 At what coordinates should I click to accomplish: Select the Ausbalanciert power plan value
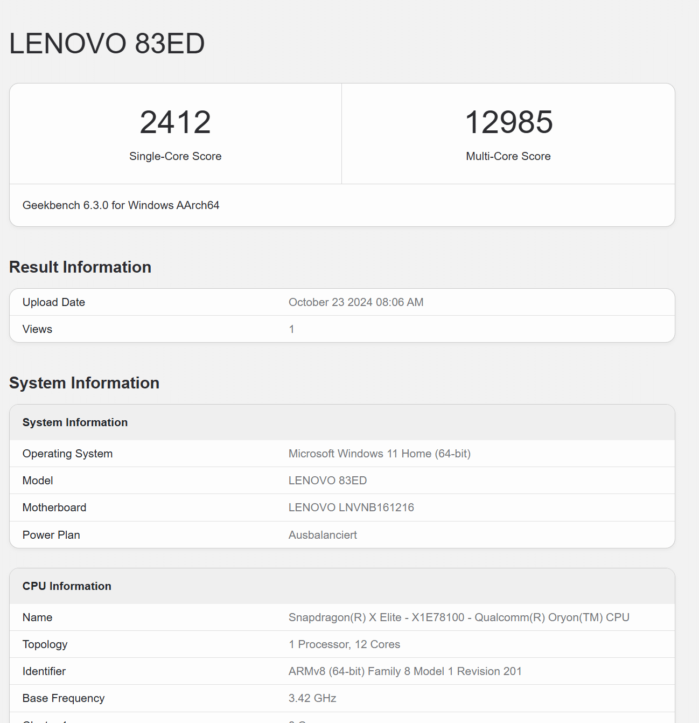pyautogui.click(x=323, y=535)
